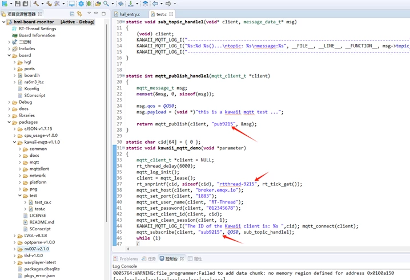Click the Save All icon

click(x=25, y=3)
